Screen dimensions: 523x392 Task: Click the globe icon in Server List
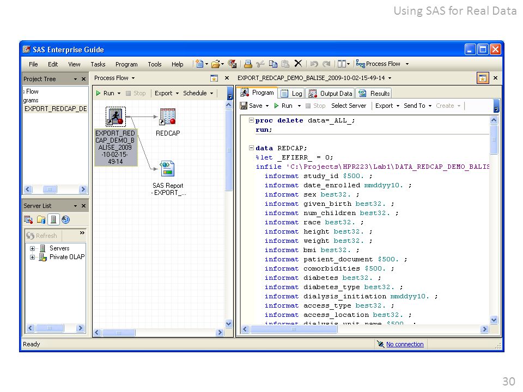pos(66,219)
